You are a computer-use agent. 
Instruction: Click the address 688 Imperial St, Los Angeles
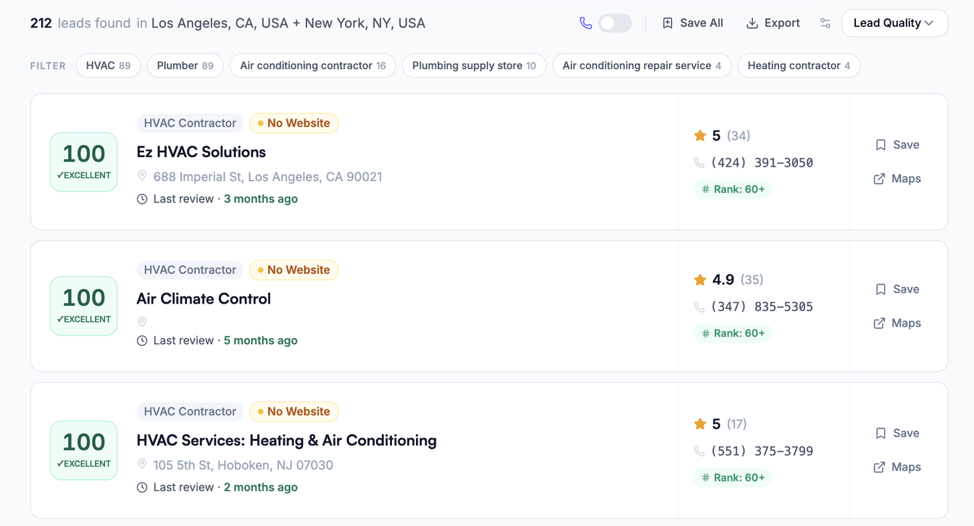click(x=267, y=177)
